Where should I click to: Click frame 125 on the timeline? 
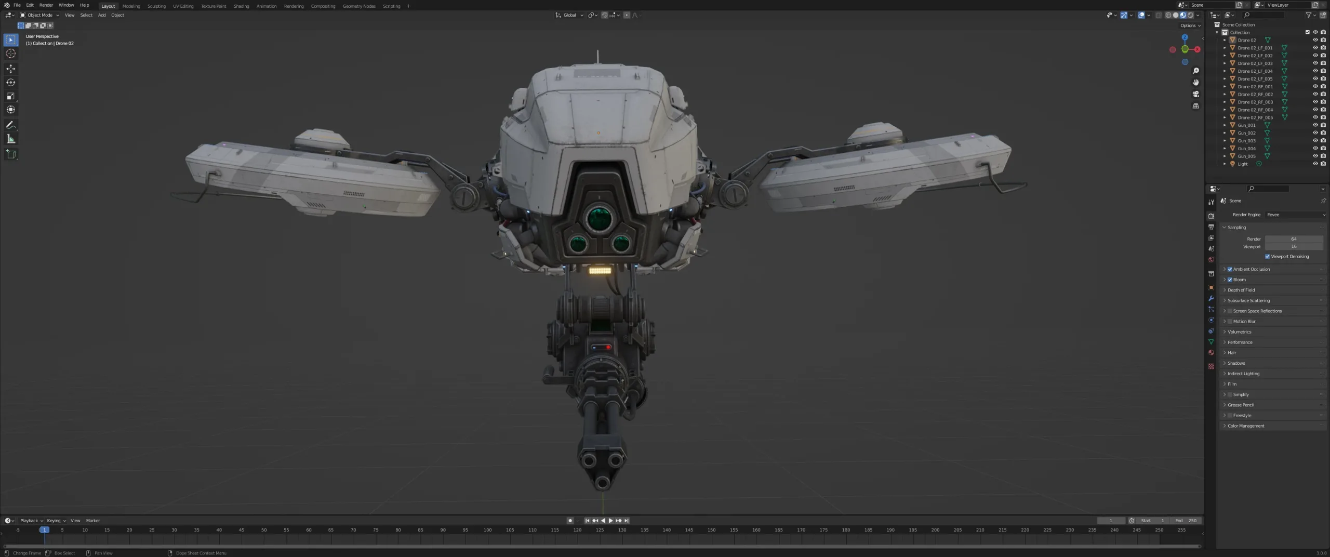(600, 531)
